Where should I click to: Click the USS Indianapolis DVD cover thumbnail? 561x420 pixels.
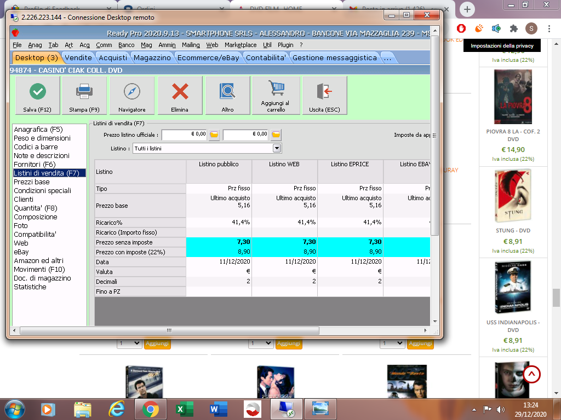(x=513, y=288)
